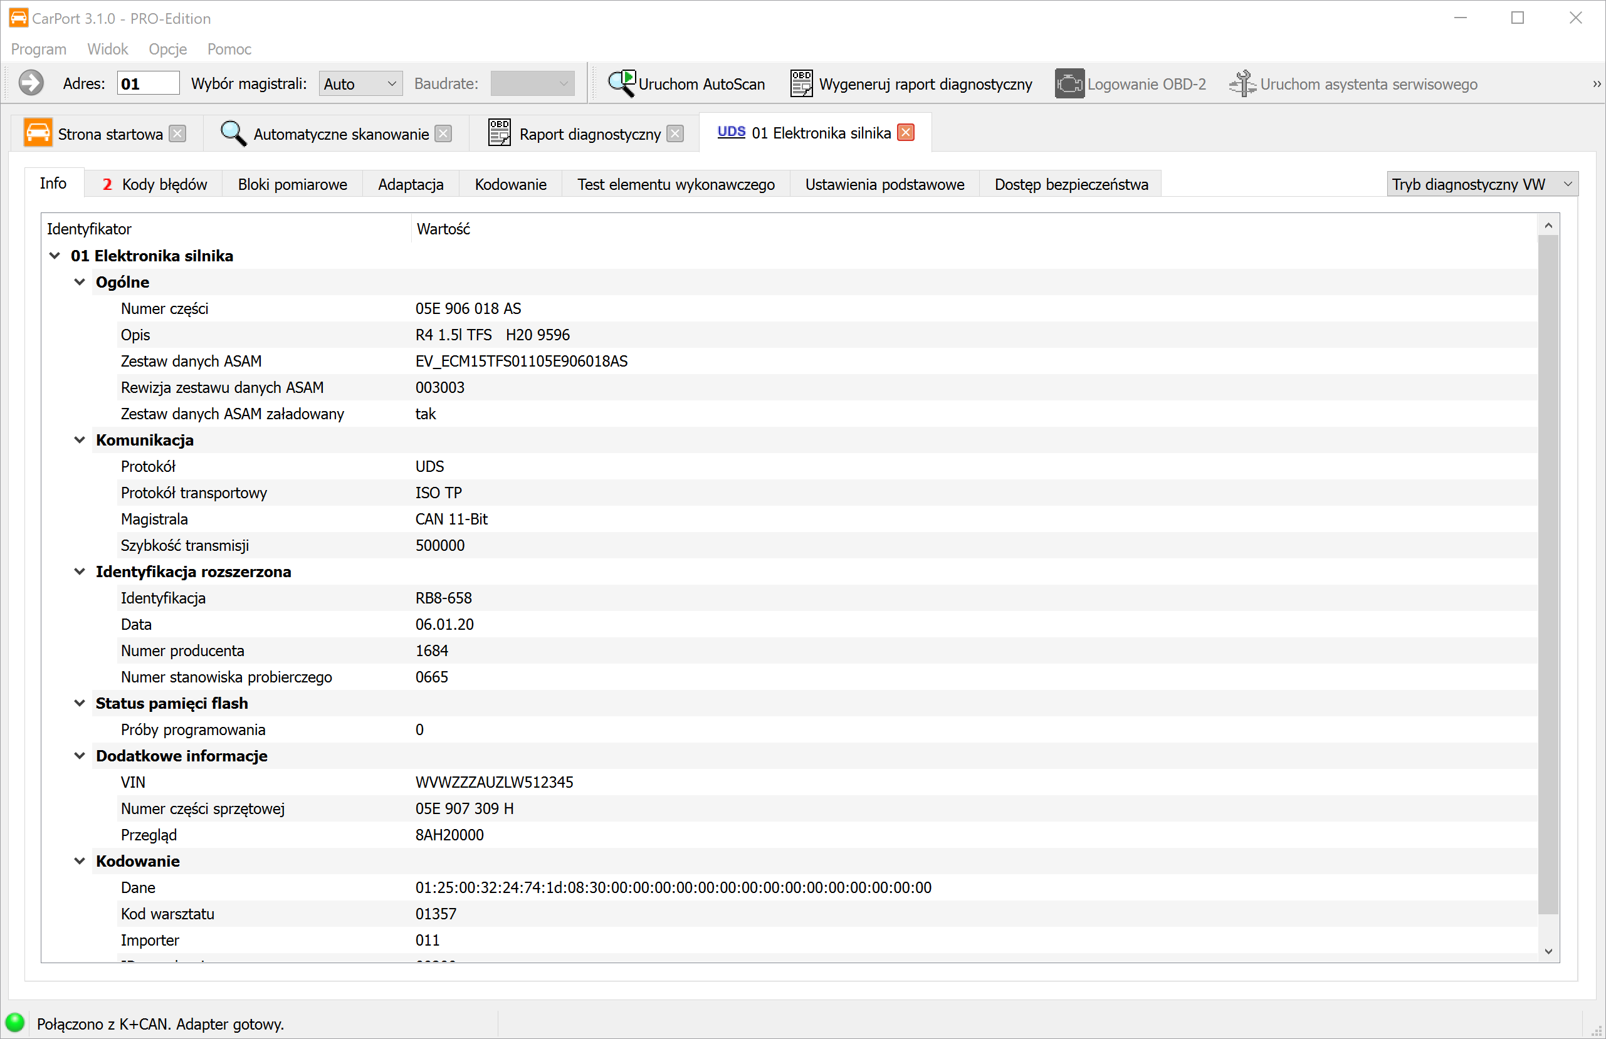The width and height of the screenshot is (1606, 1039).
Task: Close the 01 Elektronika silnika tab
Action: tap(906, 133)
